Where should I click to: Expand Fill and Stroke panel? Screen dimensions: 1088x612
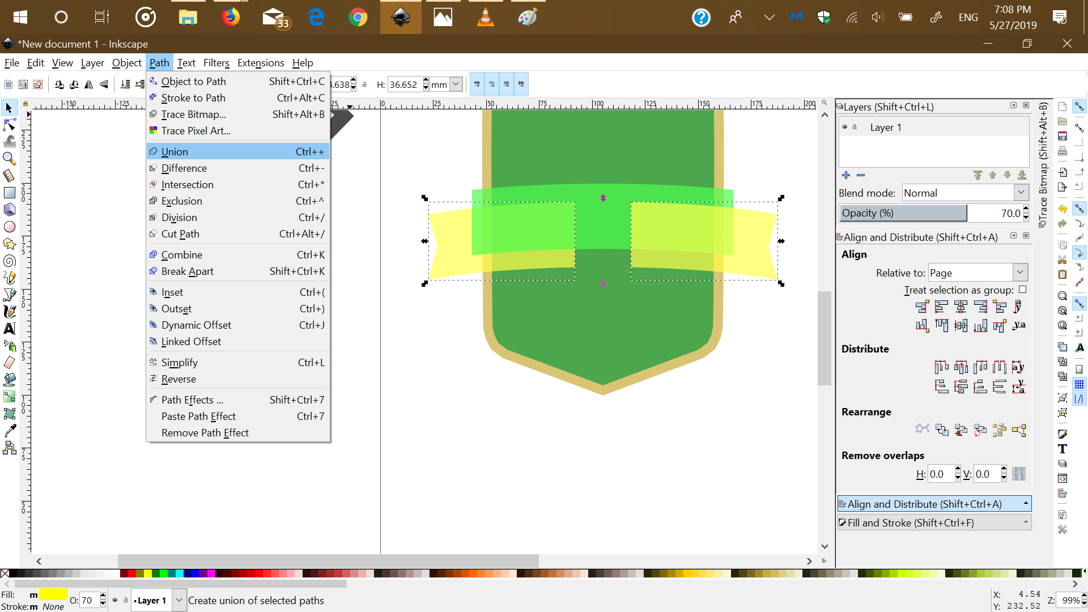934,522
